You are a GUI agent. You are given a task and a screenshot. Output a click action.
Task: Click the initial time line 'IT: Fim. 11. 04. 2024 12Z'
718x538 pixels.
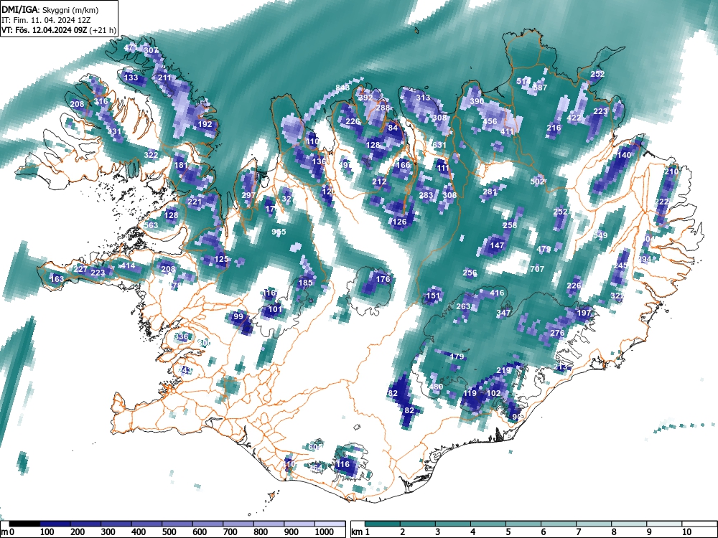click(45, 20)
